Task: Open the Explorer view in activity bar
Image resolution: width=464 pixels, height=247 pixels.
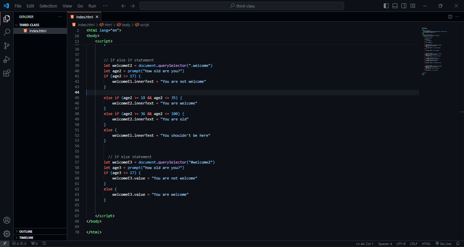Action: click(x=7, y=19)
